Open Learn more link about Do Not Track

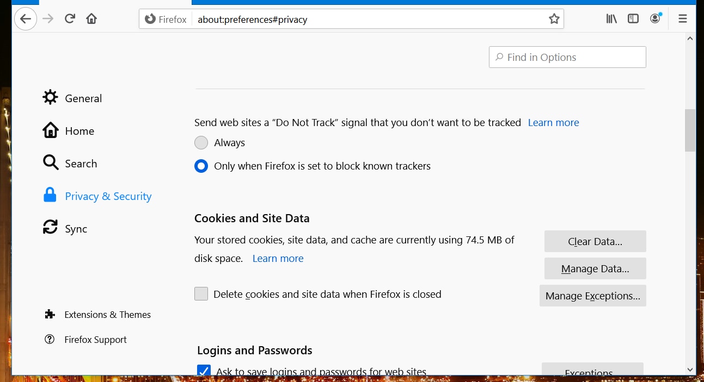click(x=553, y=123)
